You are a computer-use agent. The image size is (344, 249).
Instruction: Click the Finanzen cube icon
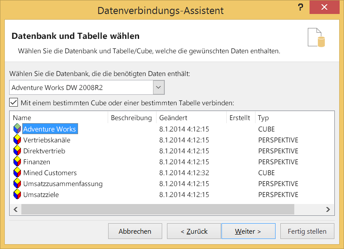[17, 162]
